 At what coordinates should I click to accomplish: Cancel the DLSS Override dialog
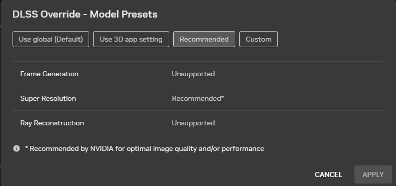pos(328,174)
